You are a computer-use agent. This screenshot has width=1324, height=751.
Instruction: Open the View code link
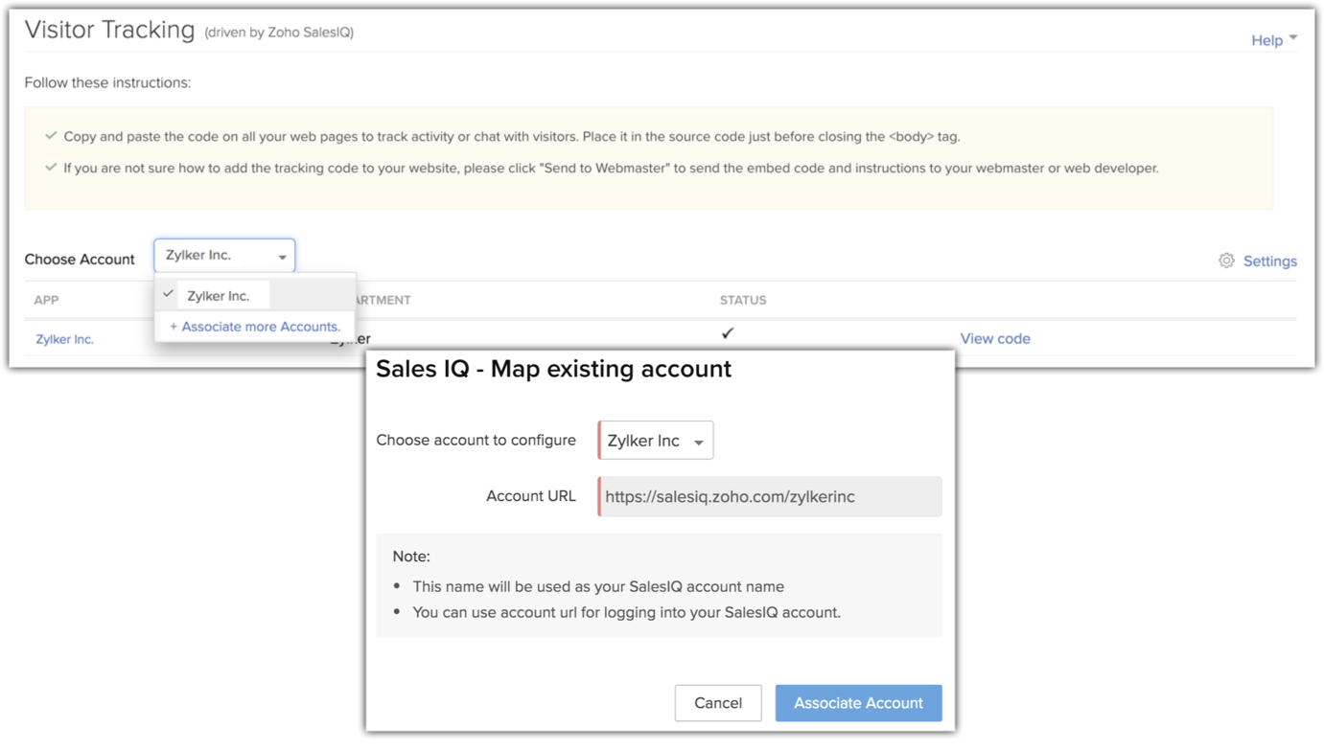click(995, 338)
